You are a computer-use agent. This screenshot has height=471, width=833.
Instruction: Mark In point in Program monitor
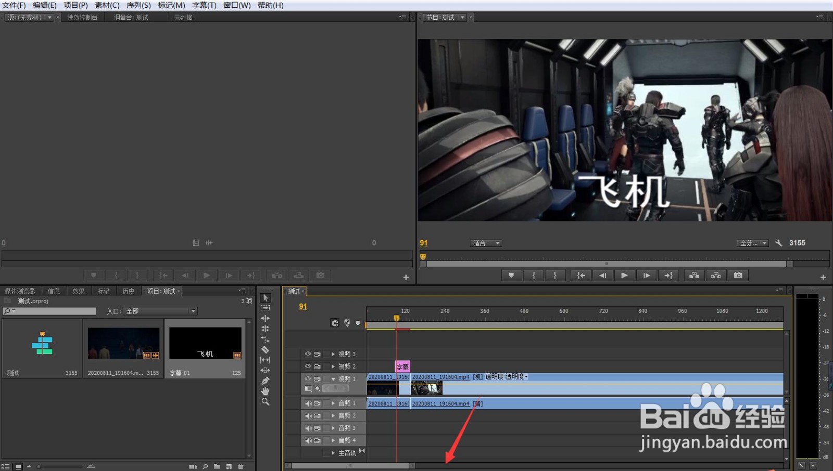[x=534, y=276]
